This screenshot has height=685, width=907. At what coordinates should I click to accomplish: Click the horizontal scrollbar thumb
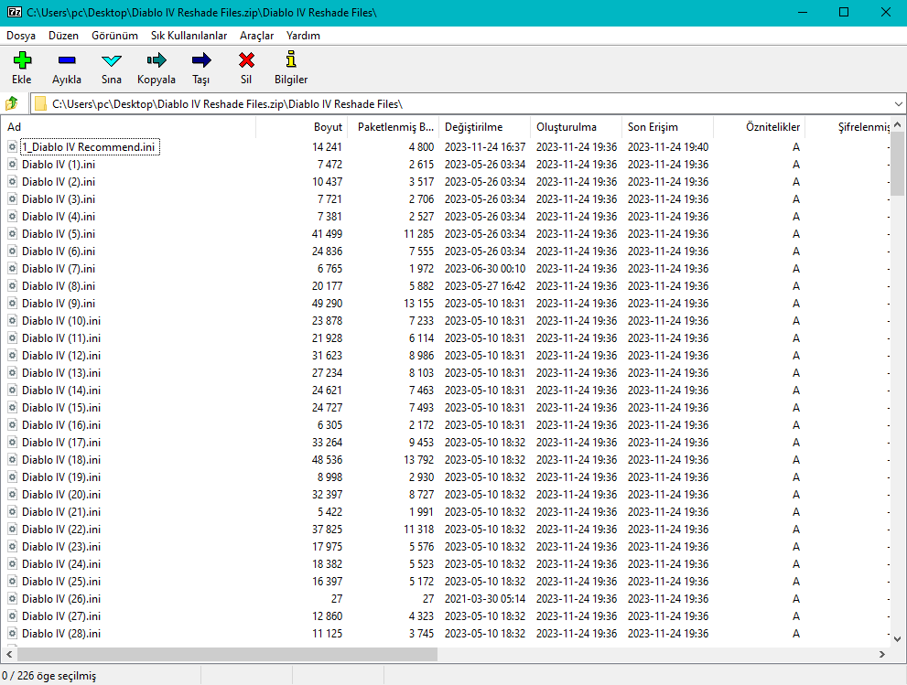coord(227,655)
